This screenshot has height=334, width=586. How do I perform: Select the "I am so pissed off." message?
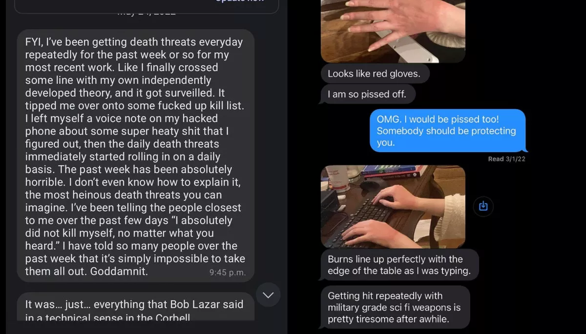(367, 94)
